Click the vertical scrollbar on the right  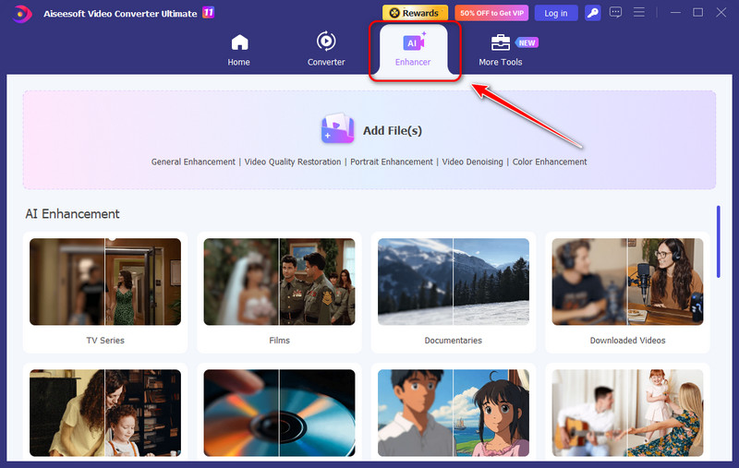pos(718,240)
